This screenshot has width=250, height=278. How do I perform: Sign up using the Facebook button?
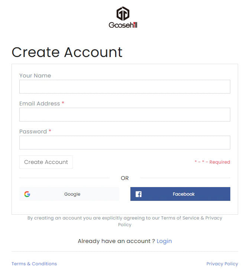pyautogui.click(x=180, y=194)
